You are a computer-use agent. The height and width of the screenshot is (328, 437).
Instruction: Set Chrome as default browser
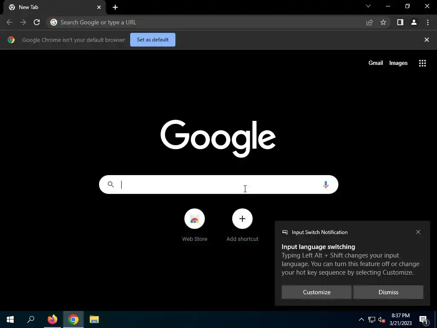[153, 40]
